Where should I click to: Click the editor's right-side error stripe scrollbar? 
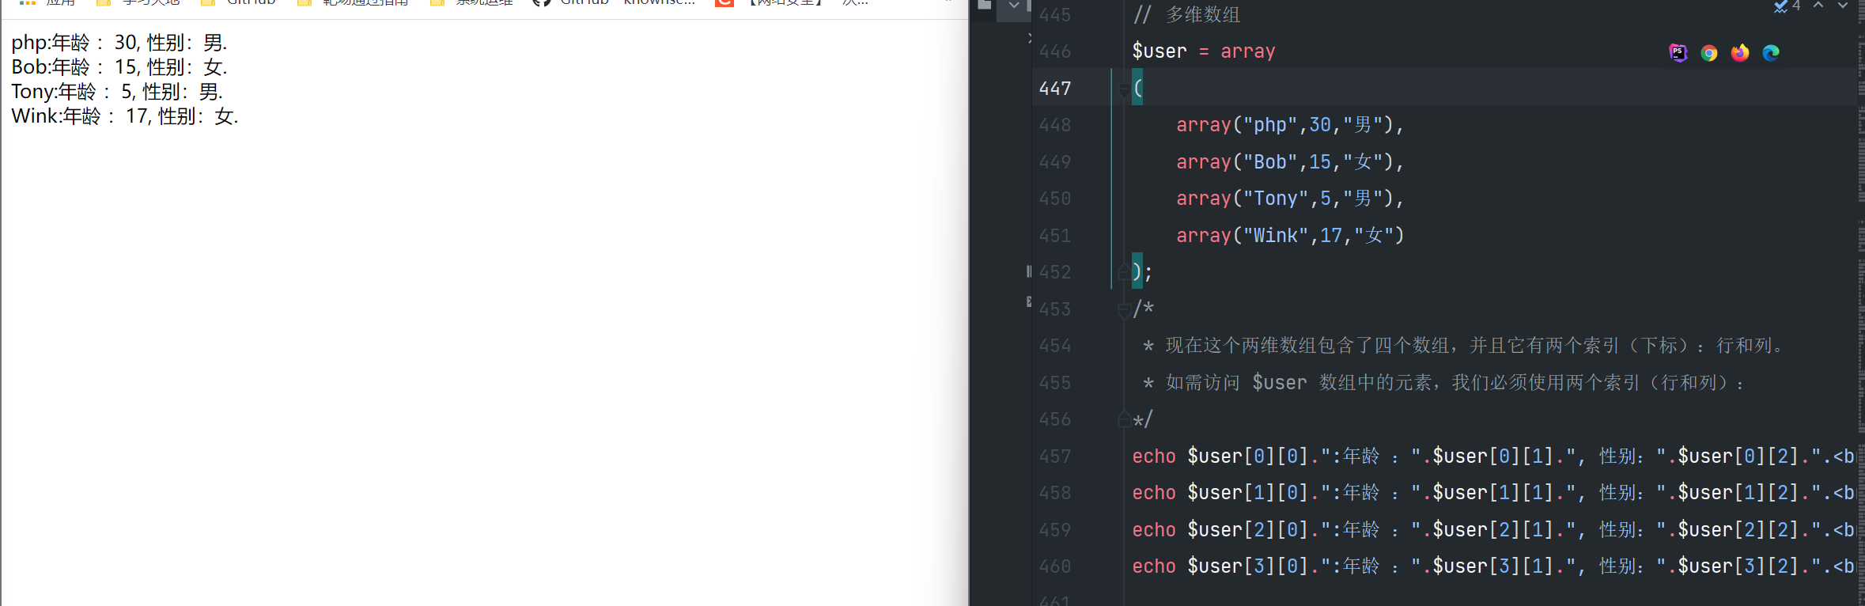click(x=1860, y=316)
